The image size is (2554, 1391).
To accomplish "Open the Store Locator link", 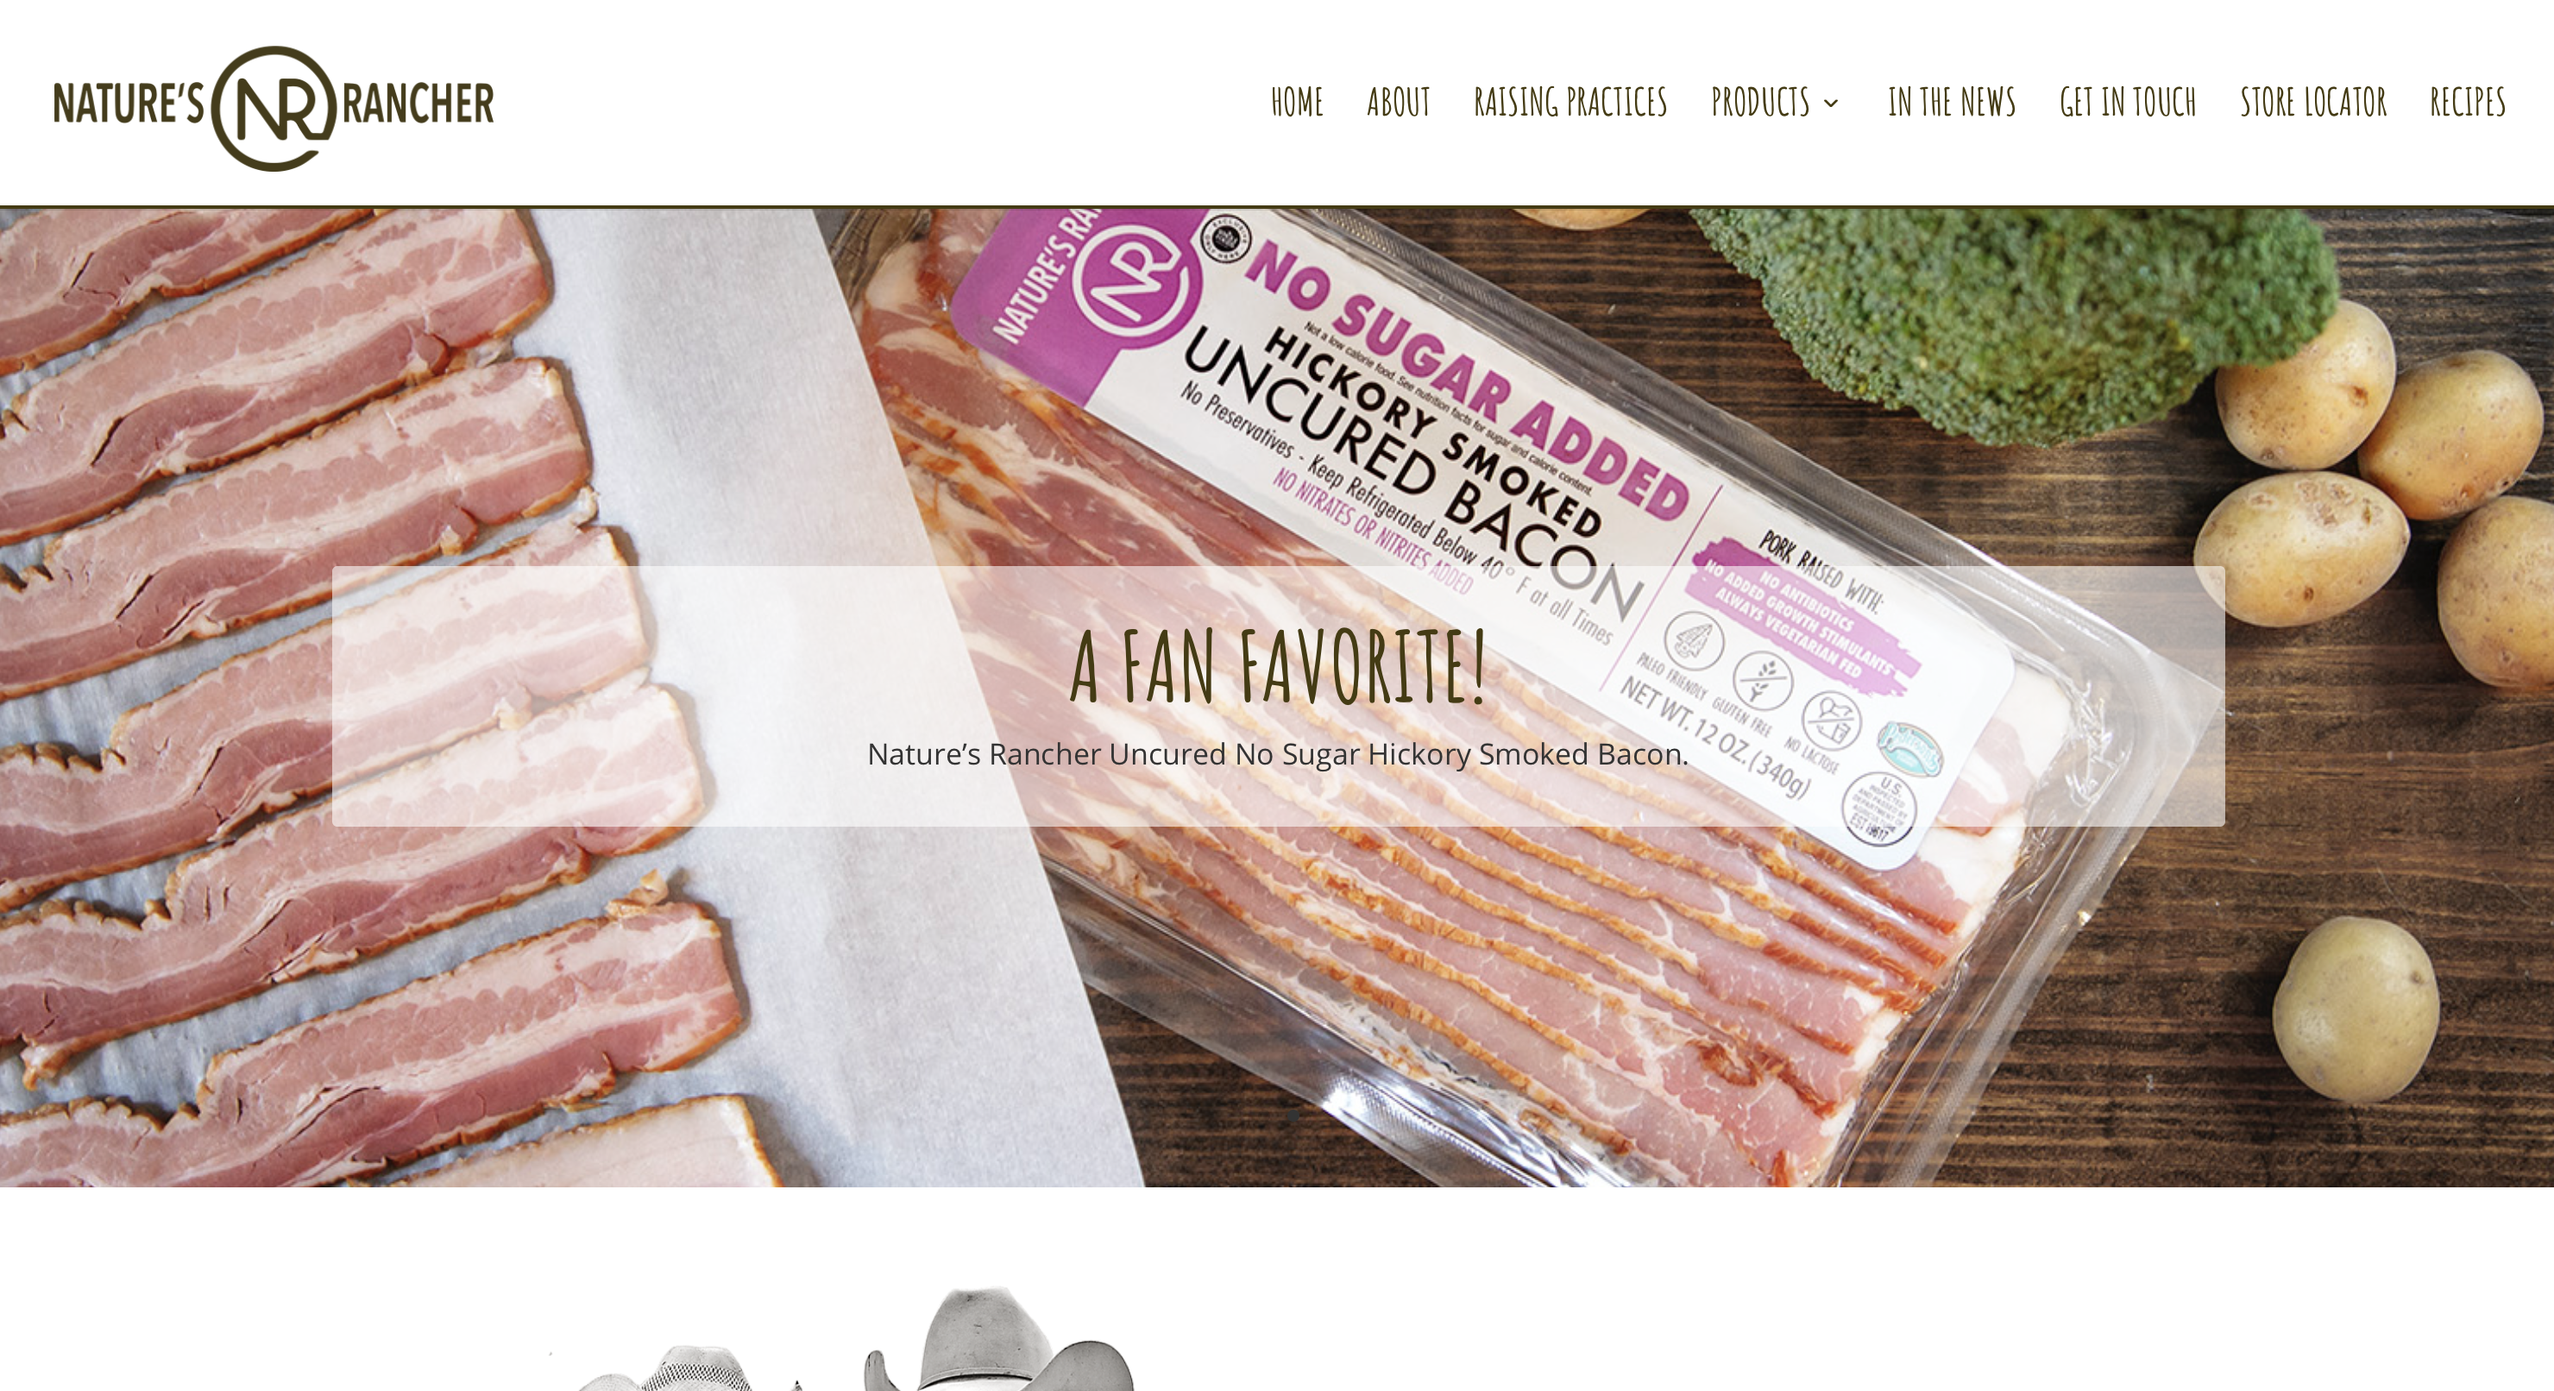I will [x=2313, y=102].
